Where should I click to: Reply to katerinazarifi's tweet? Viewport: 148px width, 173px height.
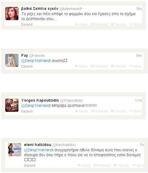pyautogui.click(x=81, y=24)
